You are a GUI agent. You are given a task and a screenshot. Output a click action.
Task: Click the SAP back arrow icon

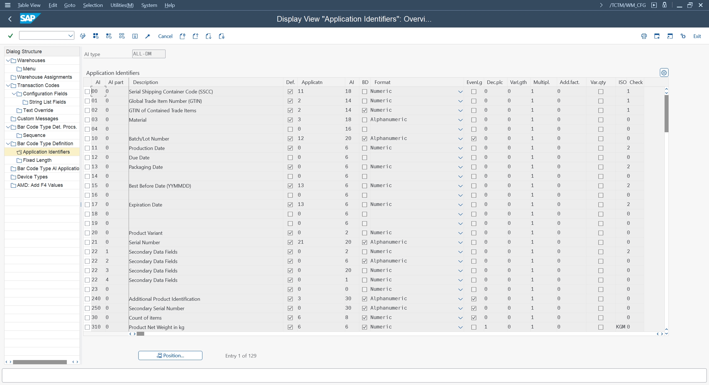click(10, 19)
